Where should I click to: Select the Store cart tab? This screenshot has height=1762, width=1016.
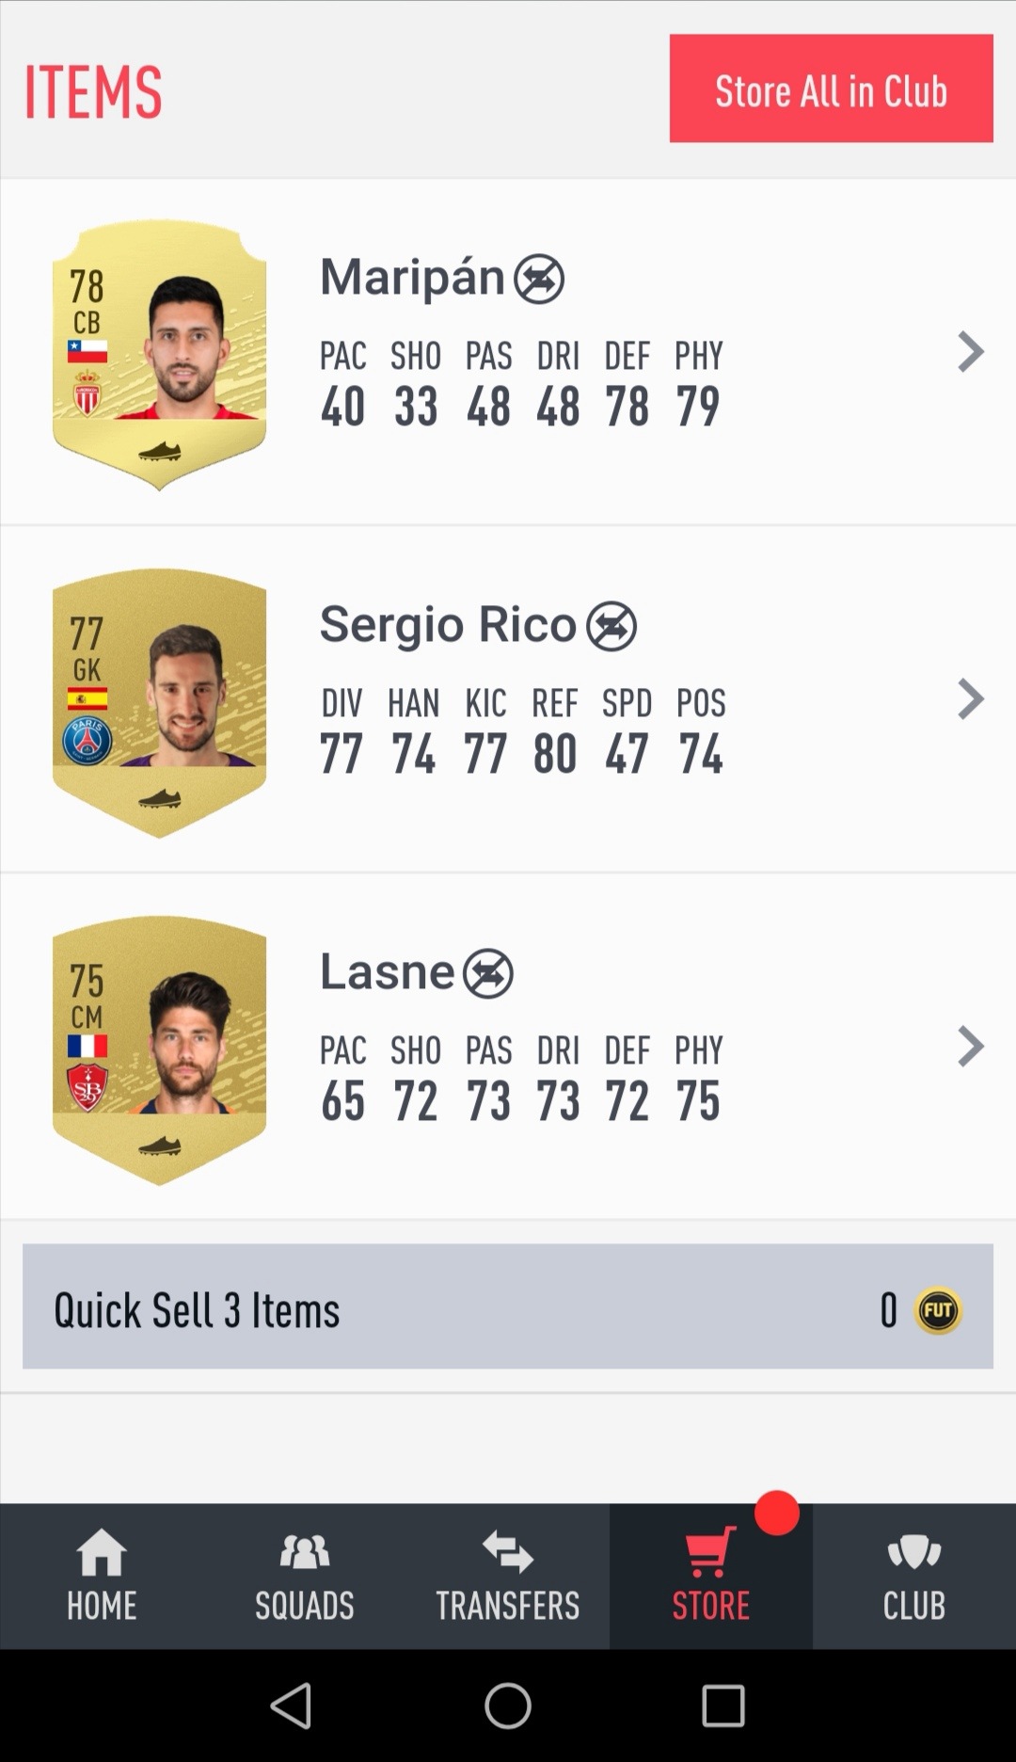(x=711, y=1576)
